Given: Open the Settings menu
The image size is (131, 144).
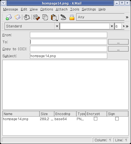Looking at the screenshot, I should click(89, 9).
